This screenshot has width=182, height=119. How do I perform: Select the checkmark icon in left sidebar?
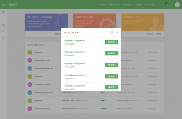tap(3, 44)
